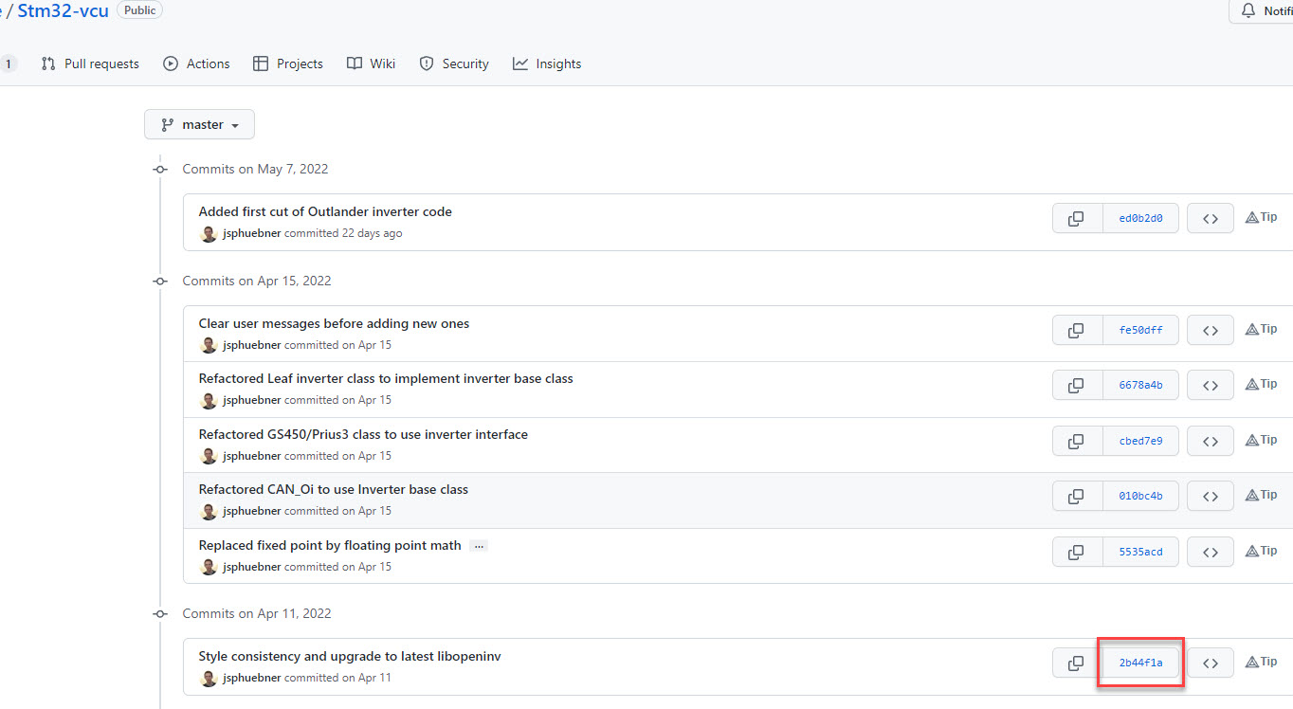Open commit hash 2b44f1a

click(x=1140, y=663)
